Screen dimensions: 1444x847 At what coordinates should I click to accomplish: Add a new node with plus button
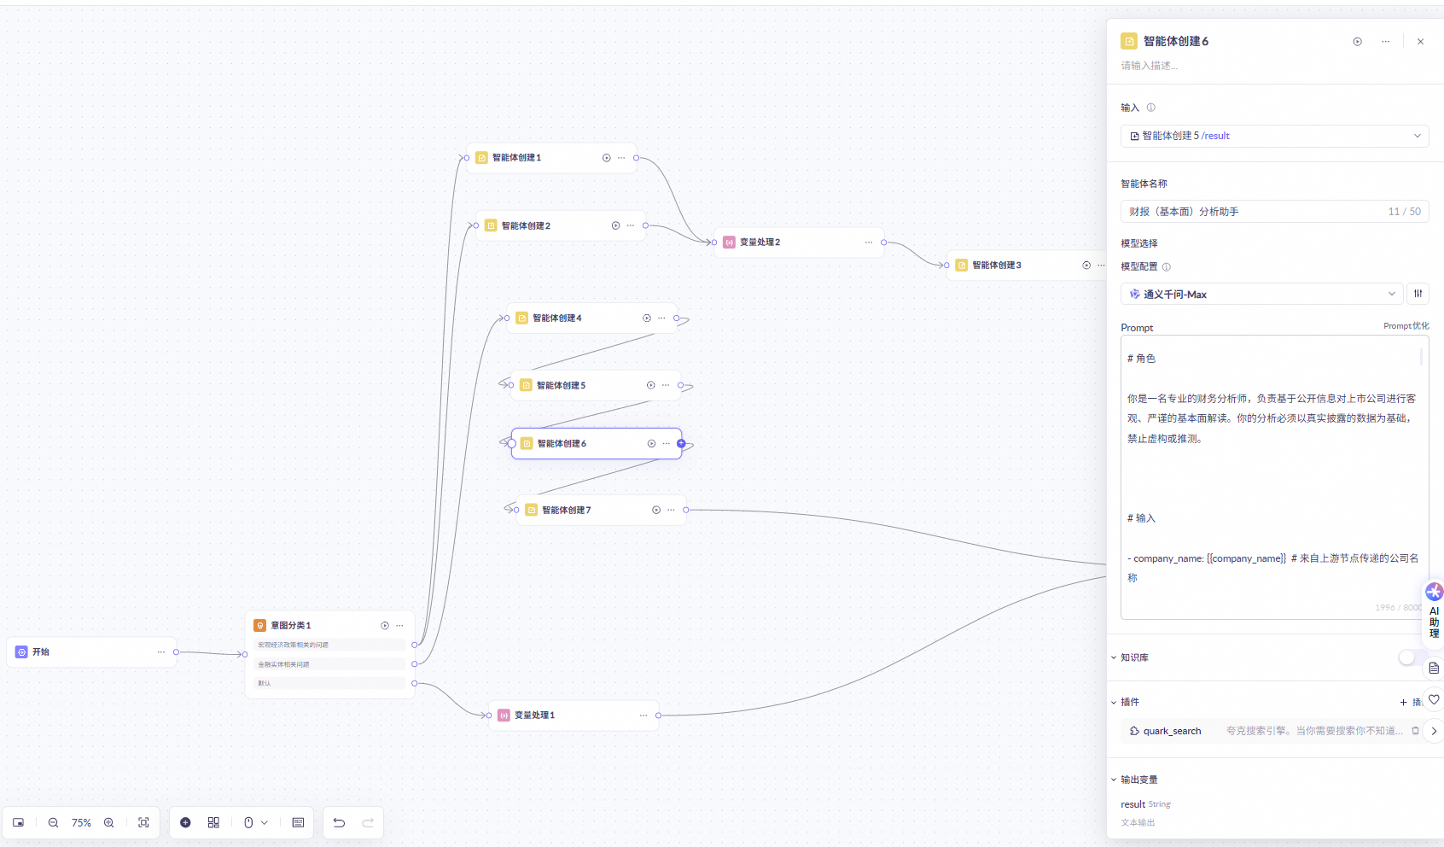pyautogui.click(x=185, y=822)
